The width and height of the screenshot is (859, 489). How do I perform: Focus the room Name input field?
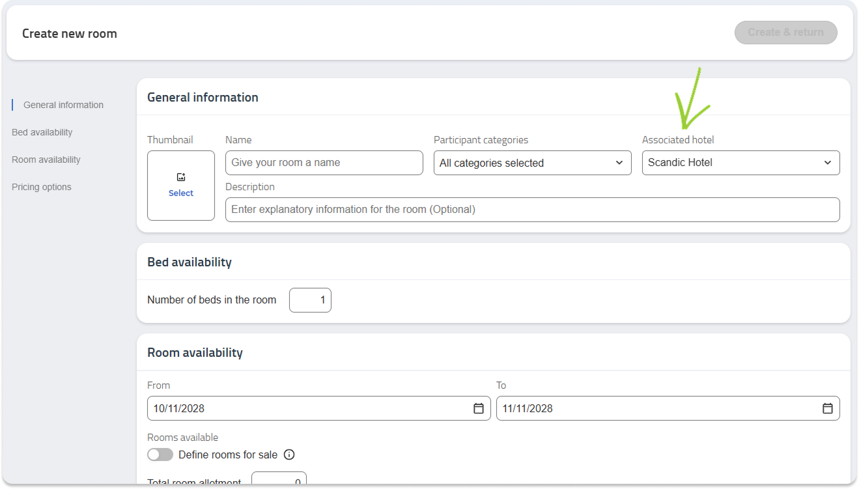pyautogui.click(x=324, y=163)
